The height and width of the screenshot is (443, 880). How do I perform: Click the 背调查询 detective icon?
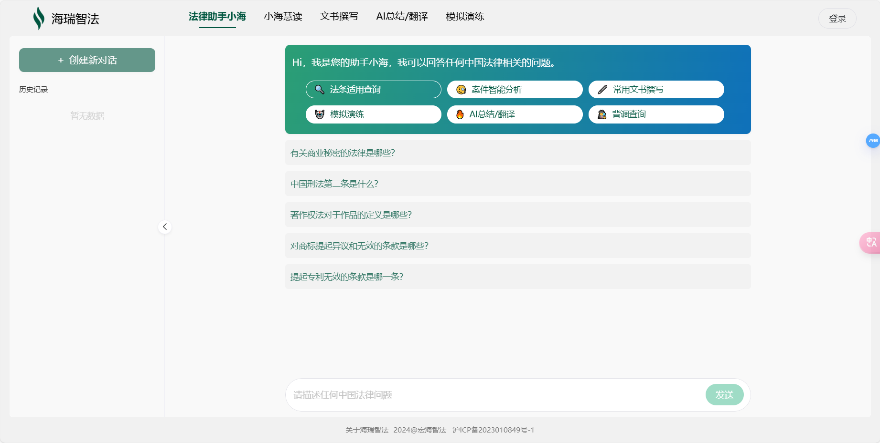pos(601,114)
